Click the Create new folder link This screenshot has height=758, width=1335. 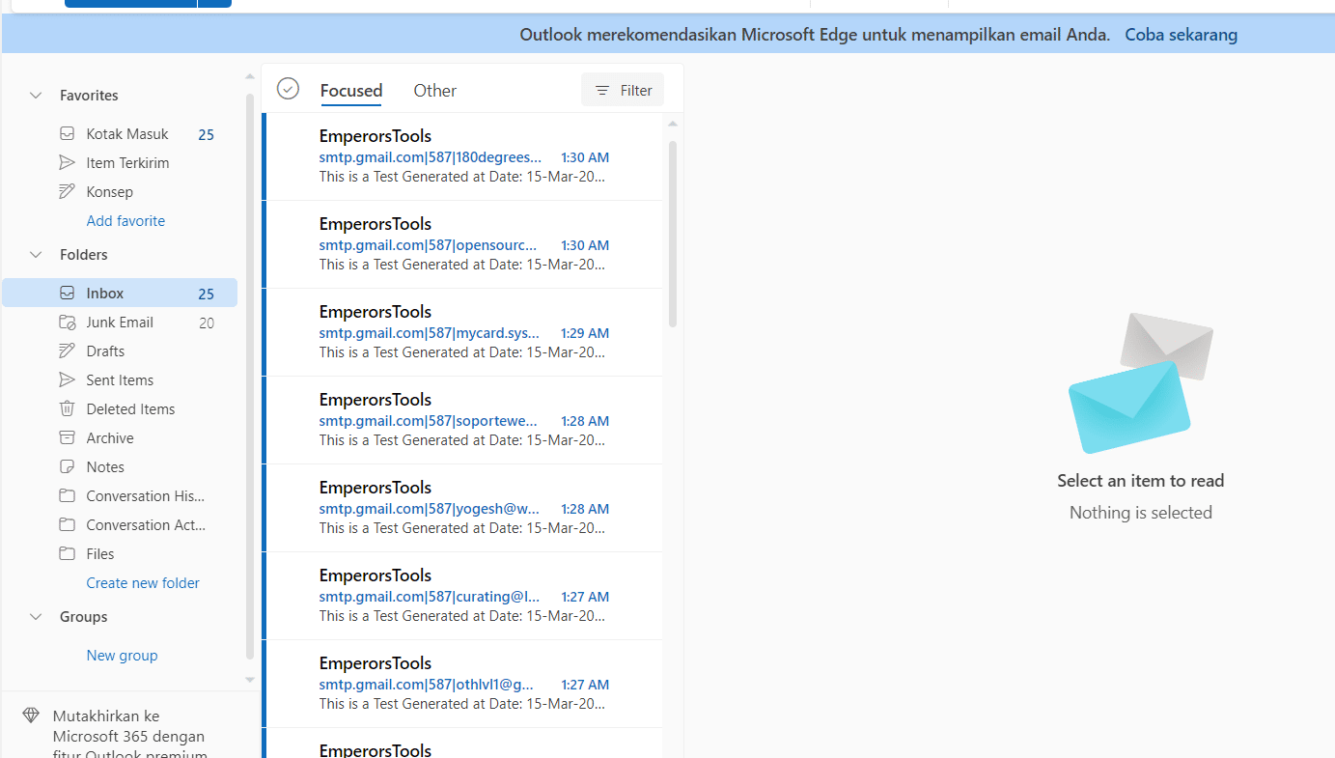143,583
